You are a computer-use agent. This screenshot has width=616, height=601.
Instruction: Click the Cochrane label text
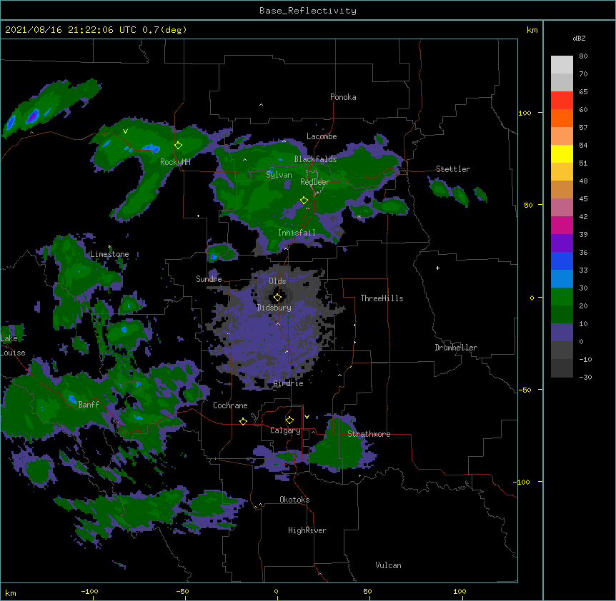230,405
